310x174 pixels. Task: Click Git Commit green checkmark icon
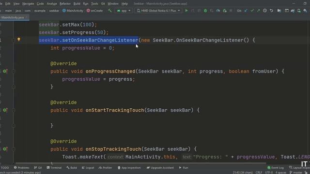pyautogui.click(x=252, y=11)
